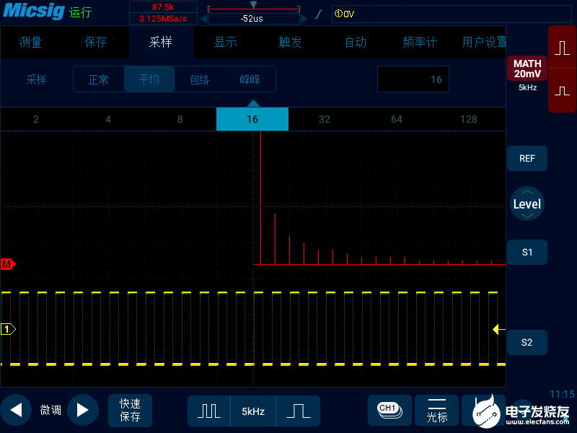Tap 快速保存 (Quick save) button
Viewport: 577px width, 433px height.
[x=130, y=410]
